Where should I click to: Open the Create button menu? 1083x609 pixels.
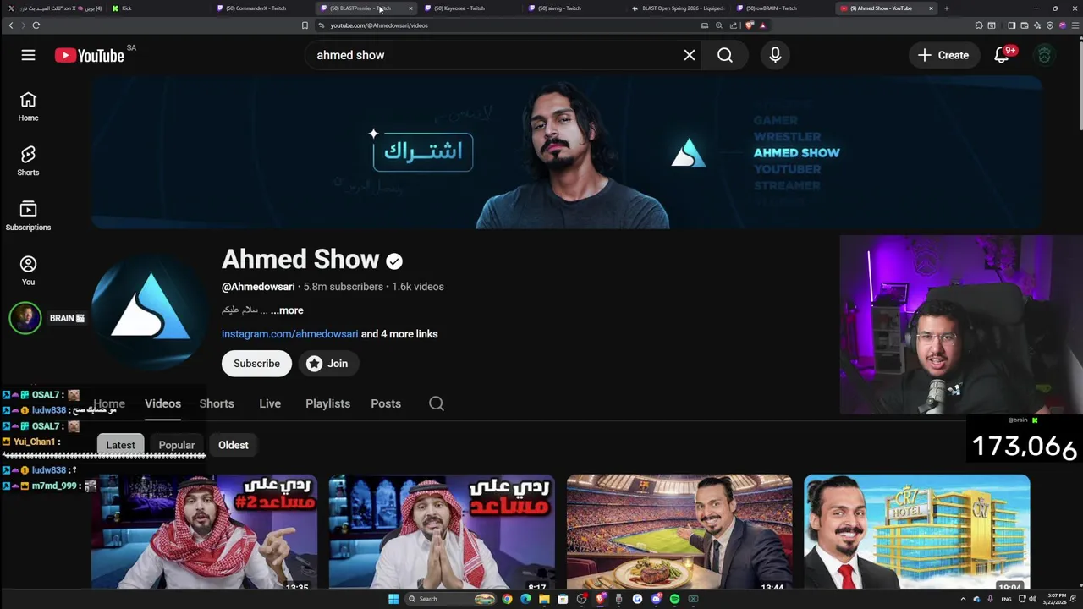pyautogui.click(x=944, y=55)
